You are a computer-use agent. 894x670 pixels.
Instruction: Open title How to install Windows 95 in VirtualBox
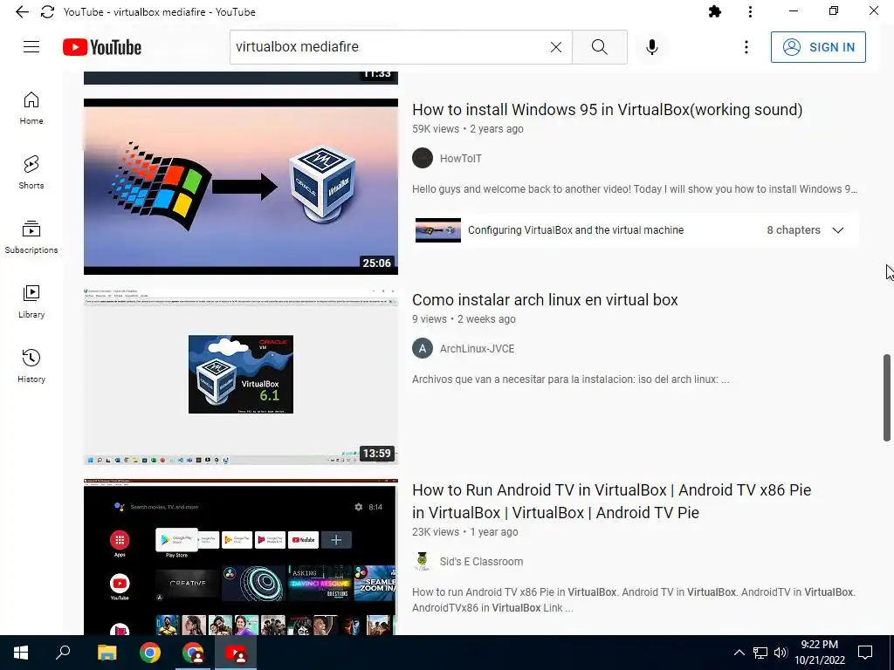point(608,109)
